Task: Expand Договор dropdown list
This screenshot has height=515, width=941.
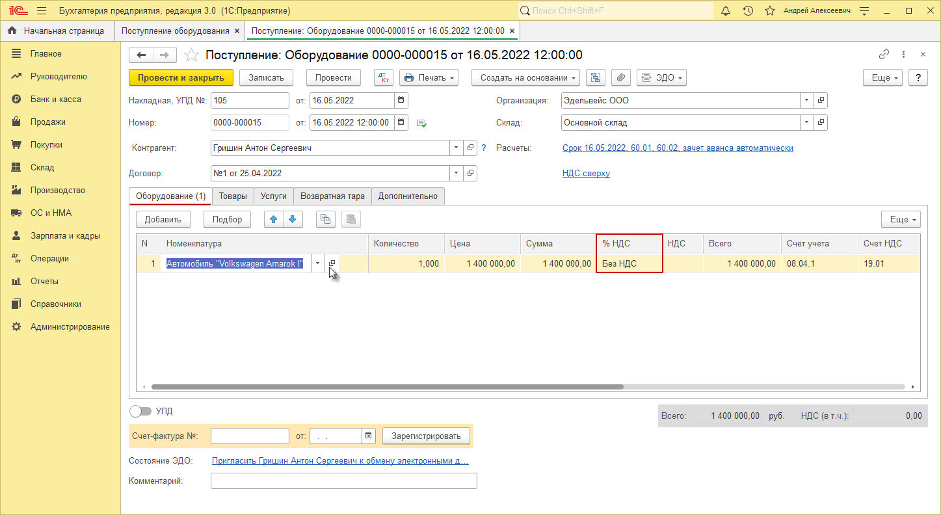Action: pos(456,174)
